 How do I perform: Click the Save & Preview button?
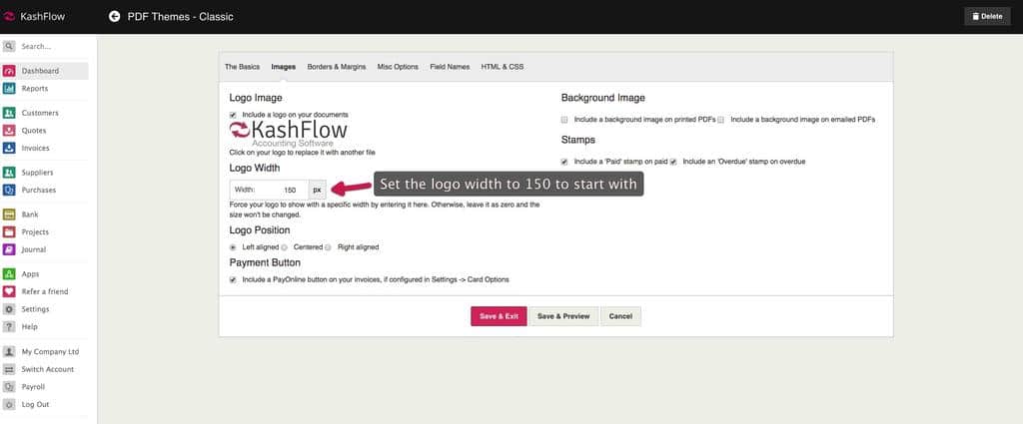563,316
